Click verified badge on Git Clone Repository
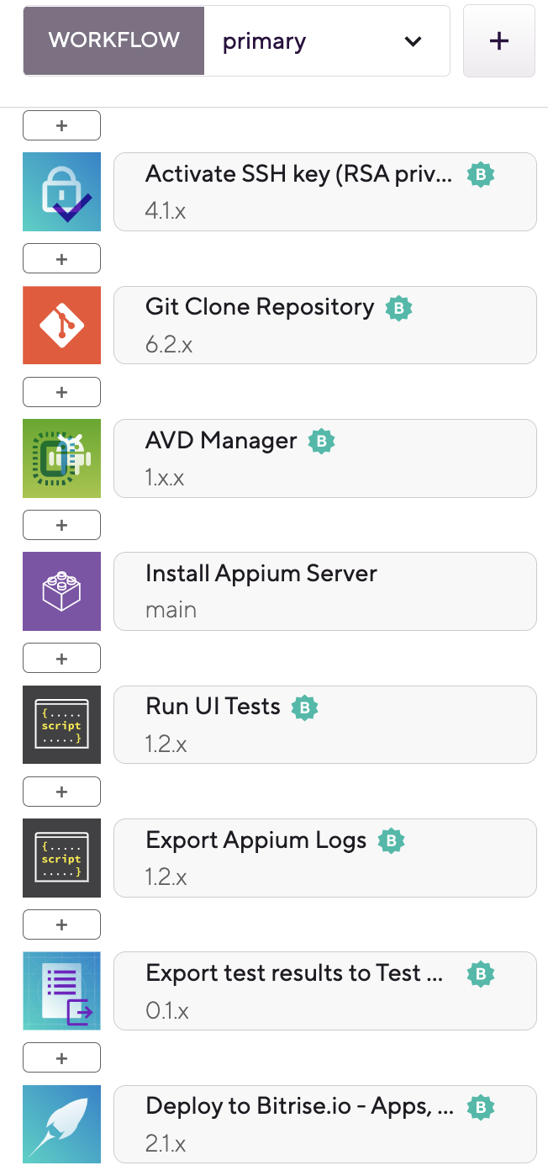The width and height of the screenshot is (548, 1176). (x=399, y=308)
